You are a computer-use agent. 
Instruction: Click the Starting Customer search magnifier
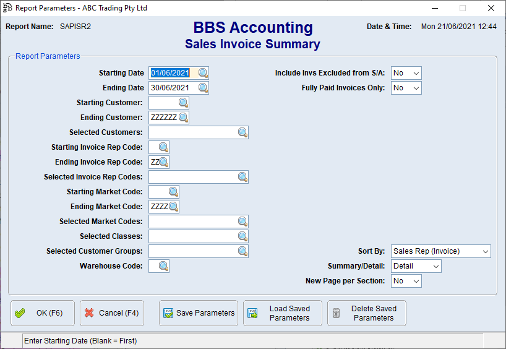coord(183,103)
